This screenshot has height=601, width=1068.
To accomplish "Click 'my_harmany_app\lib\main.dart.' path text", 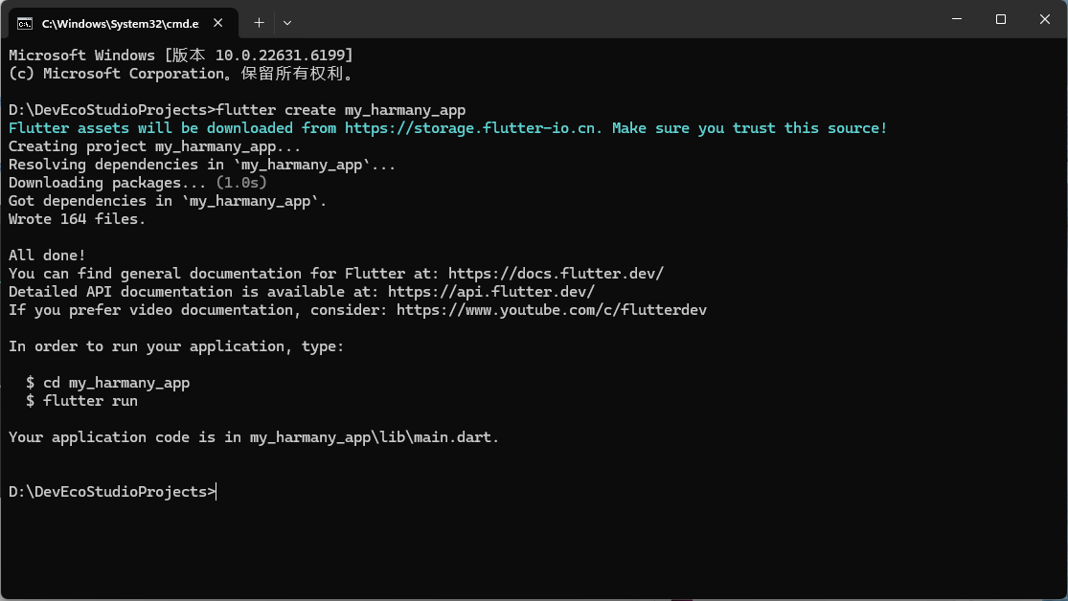I will pos(374,437).
